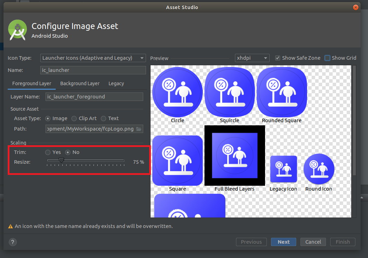Open the Icon Type dropdown
The width and height of the screenshot is (368, 258).
tap(93, 58)
